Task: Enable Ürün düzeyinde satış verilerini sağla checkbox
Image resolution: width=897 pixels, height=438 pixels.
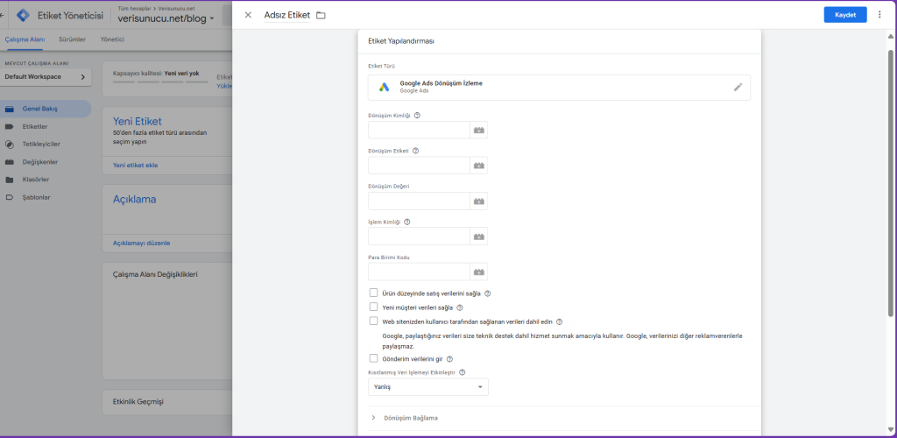Action: (x=373, y=293)
